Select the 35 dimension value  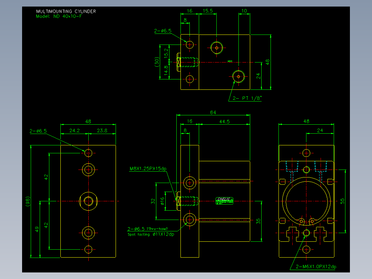(x=258, y=221)
